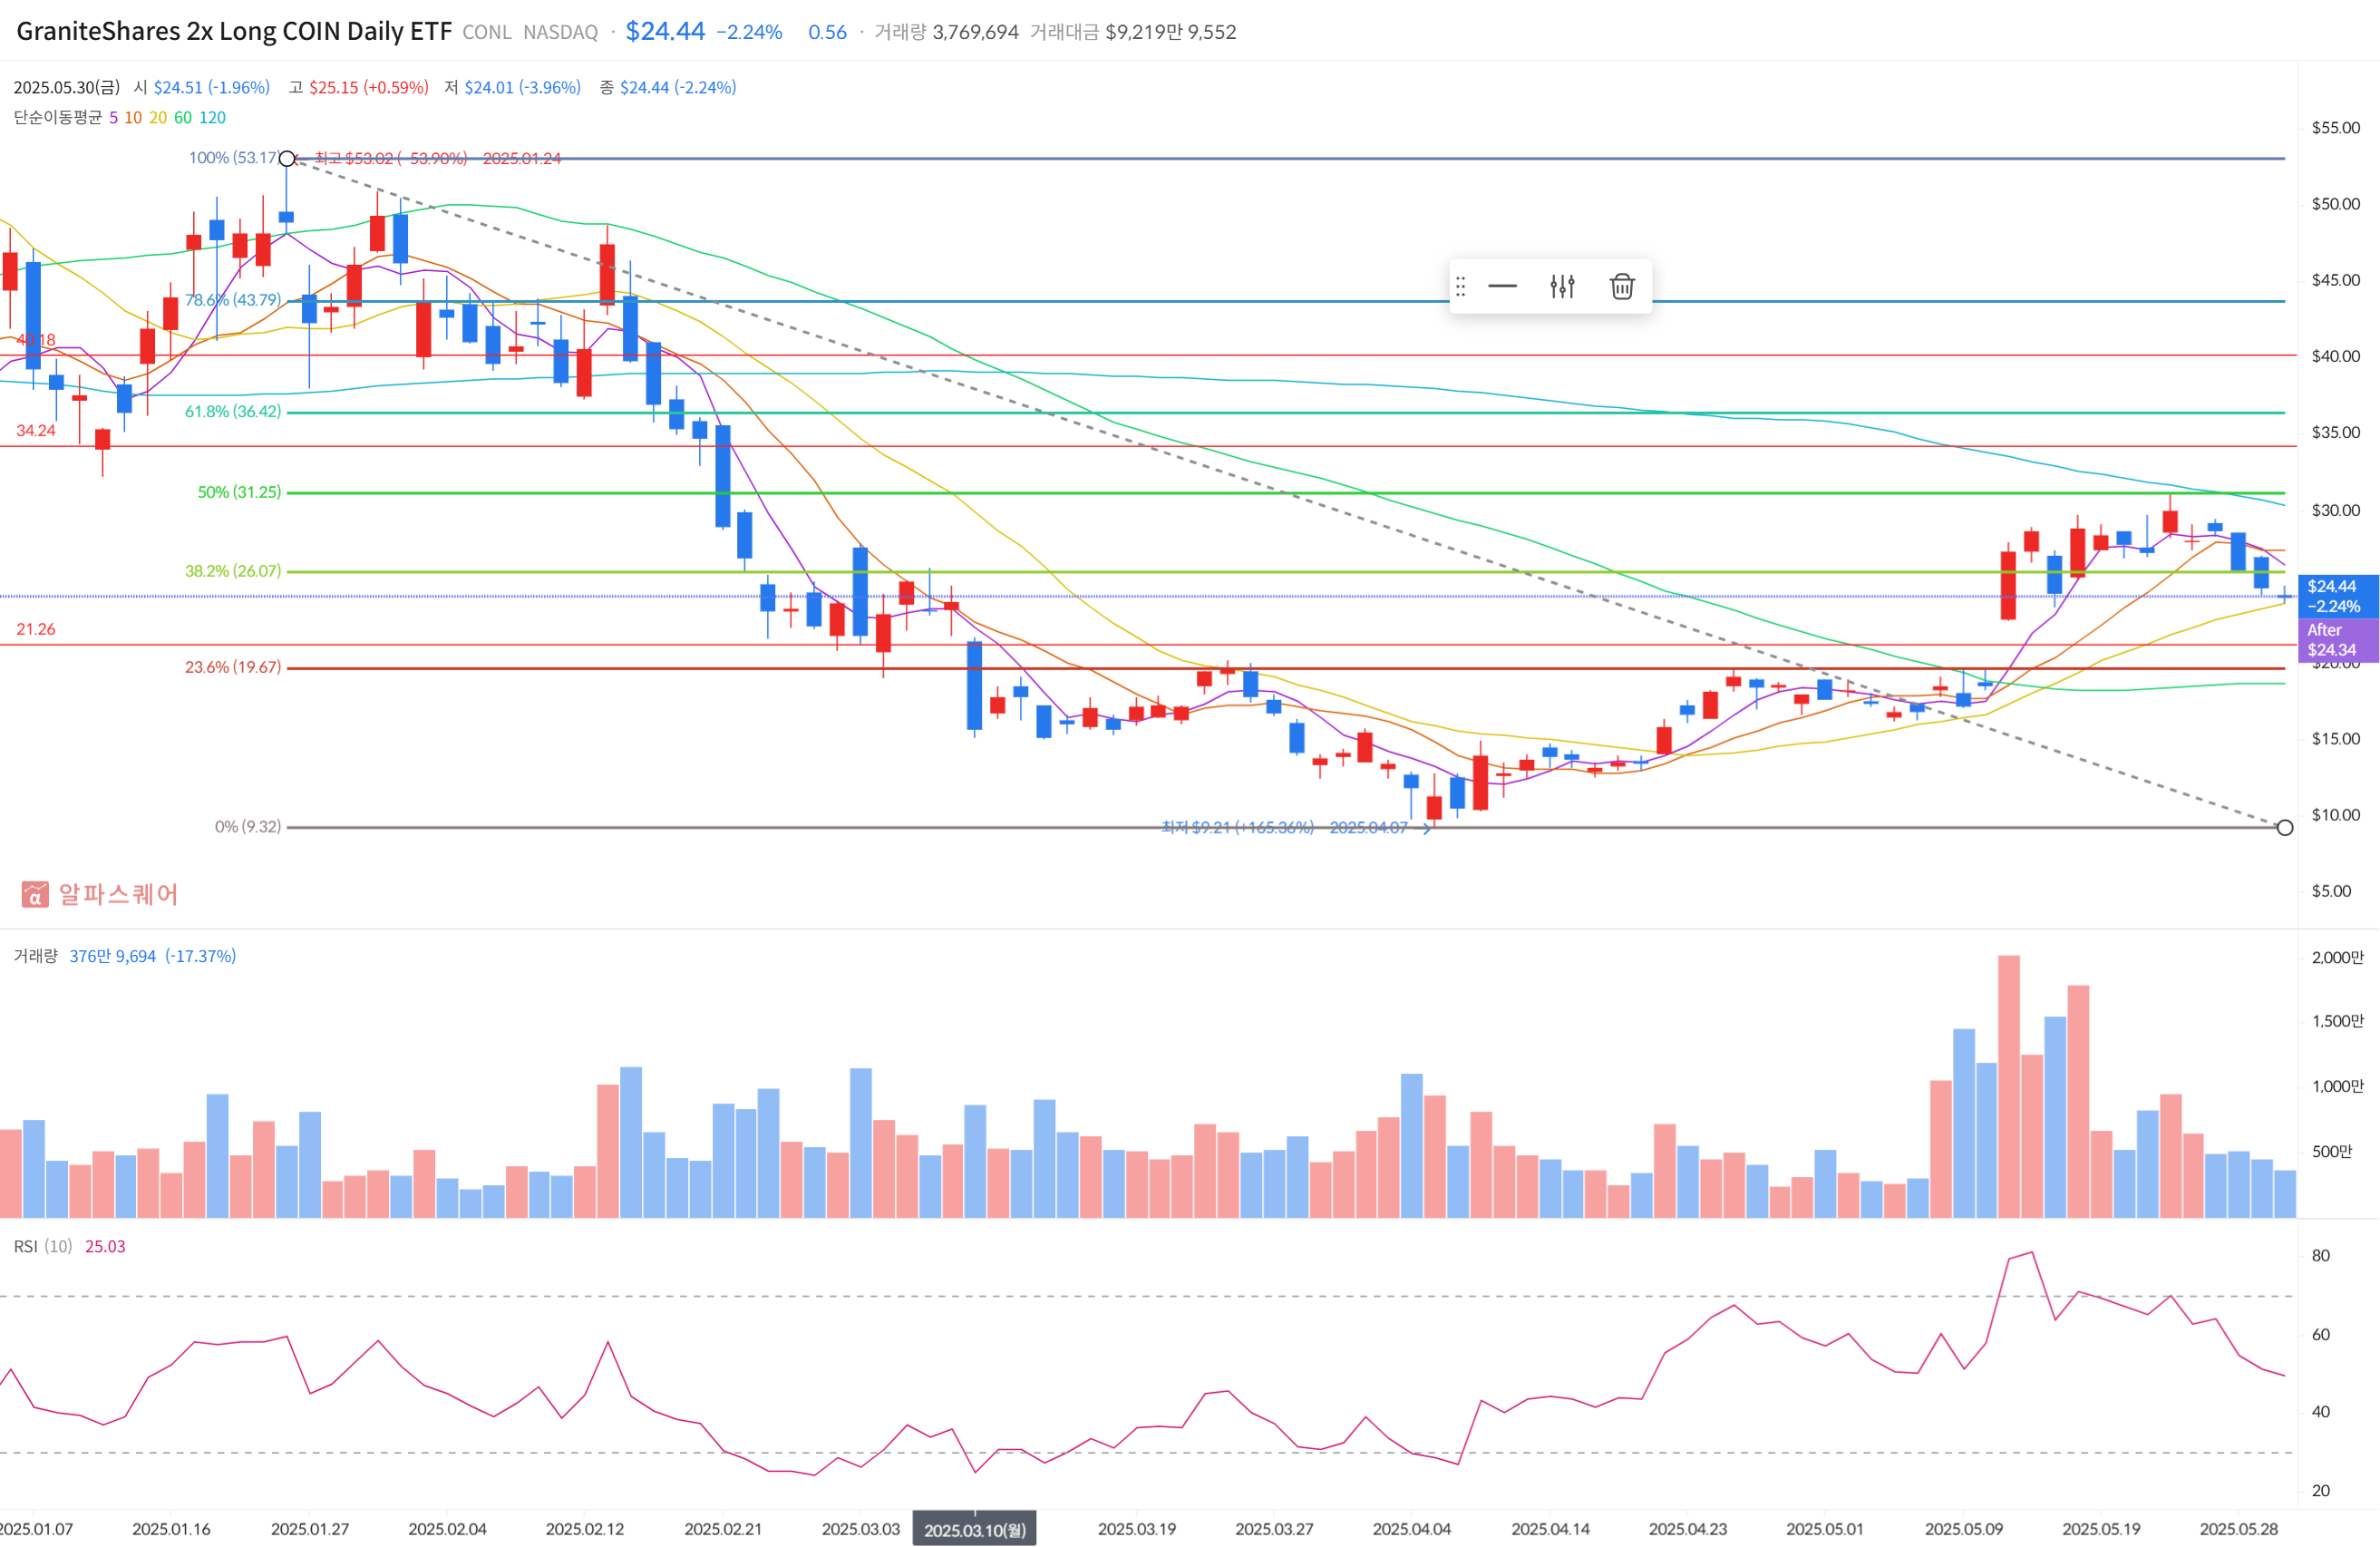This screenshot has height=1547, width=2380.
Task: Click the 40.18 horizontal line label
Action: [x=36, y=340]
